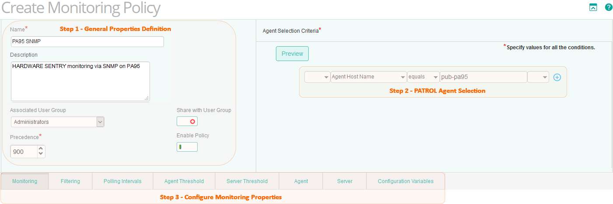Open the empty dropdown before Agent Host Name

[x=317, y=77]
